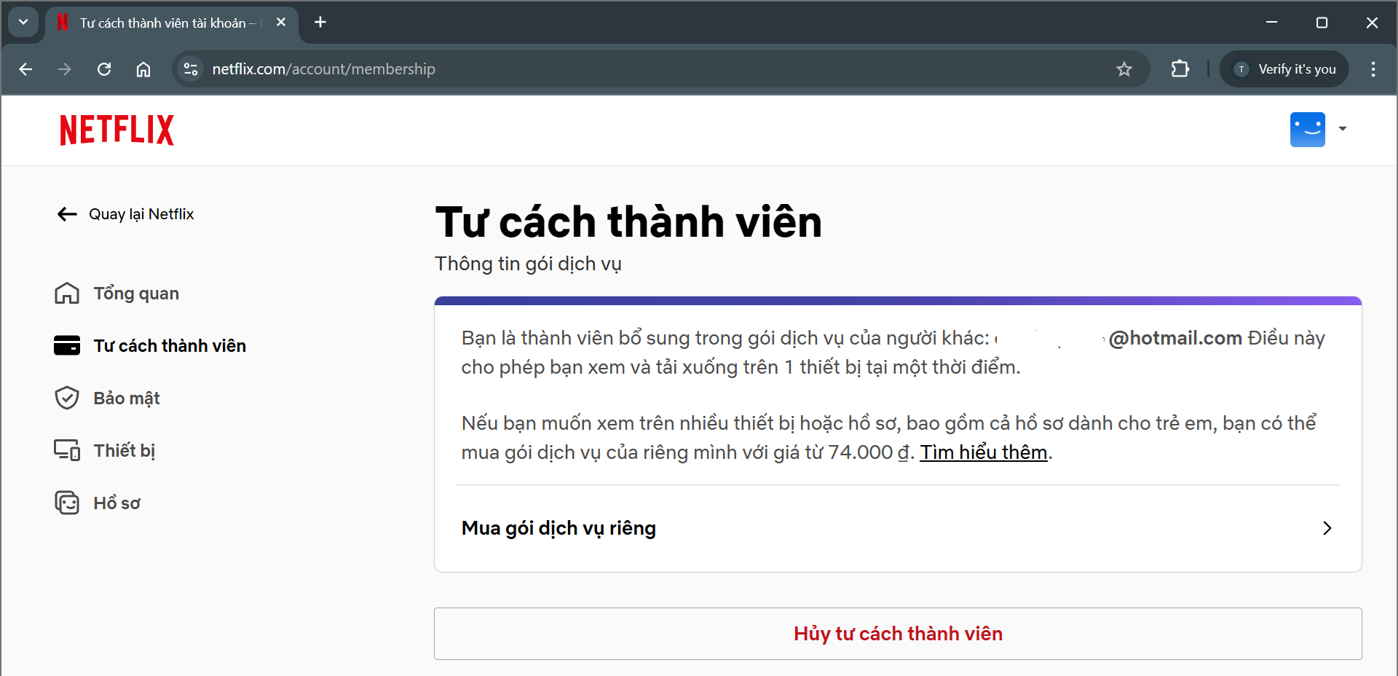Click the browser home button
Viewport: 1398px width, 676px height.
[143, 69]
